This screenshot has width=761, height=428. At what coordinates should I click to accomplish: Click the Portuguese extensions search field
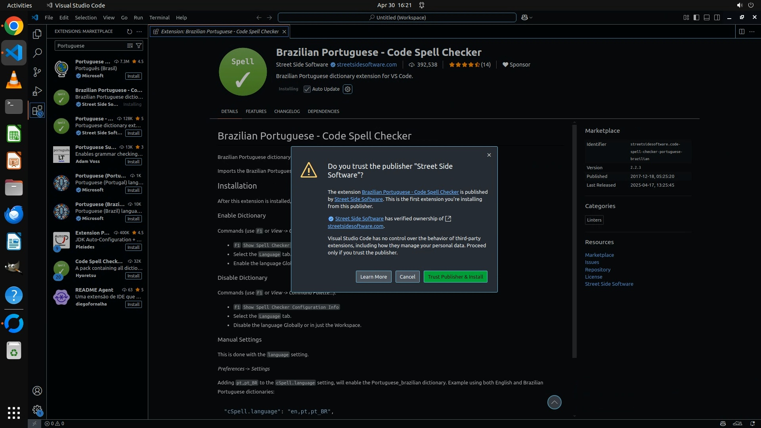pyautogui.click(x=90, y=46)
